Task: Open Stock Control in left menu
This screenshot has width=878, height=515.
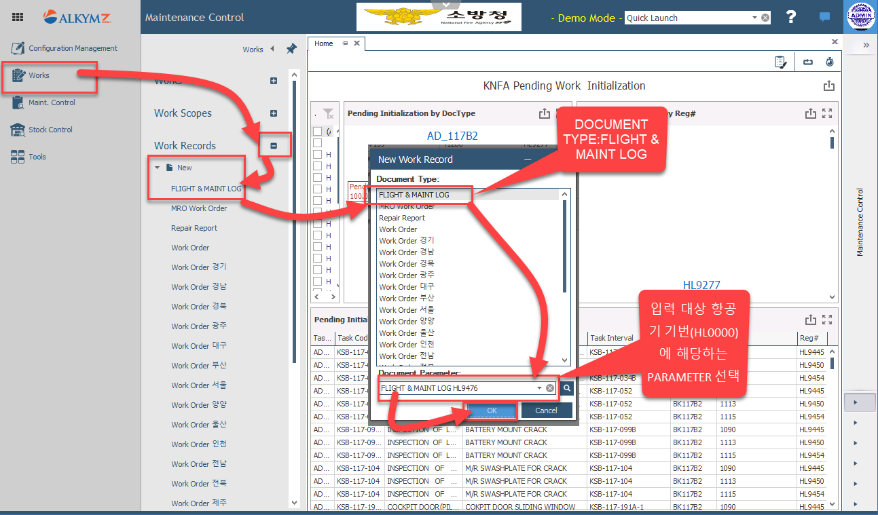Action: coord(50,130)
